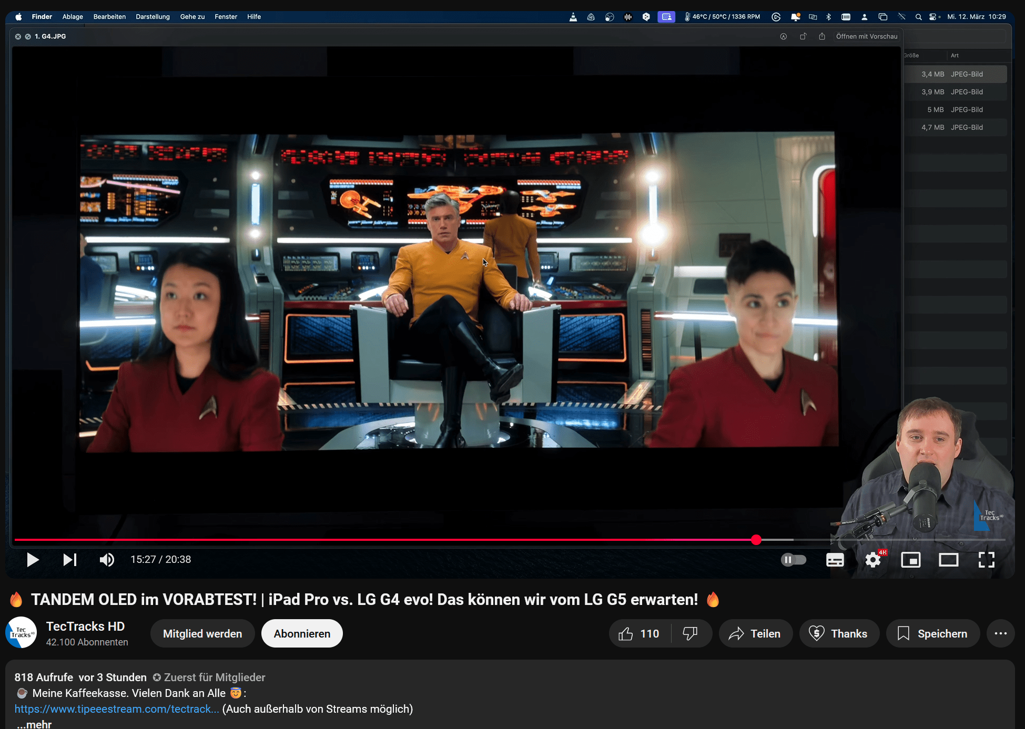The height and width of the screenshot is (729, 1025).
Task: Switch to theater mode
Action: [x=949, y=560]
